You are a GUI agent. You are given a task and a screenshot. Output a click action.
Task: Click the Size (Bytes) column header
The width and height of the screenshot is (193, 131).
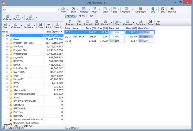[x=53, y=32]
